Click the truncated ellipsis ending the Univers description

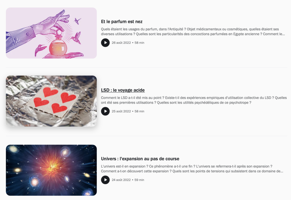(282, 171)
